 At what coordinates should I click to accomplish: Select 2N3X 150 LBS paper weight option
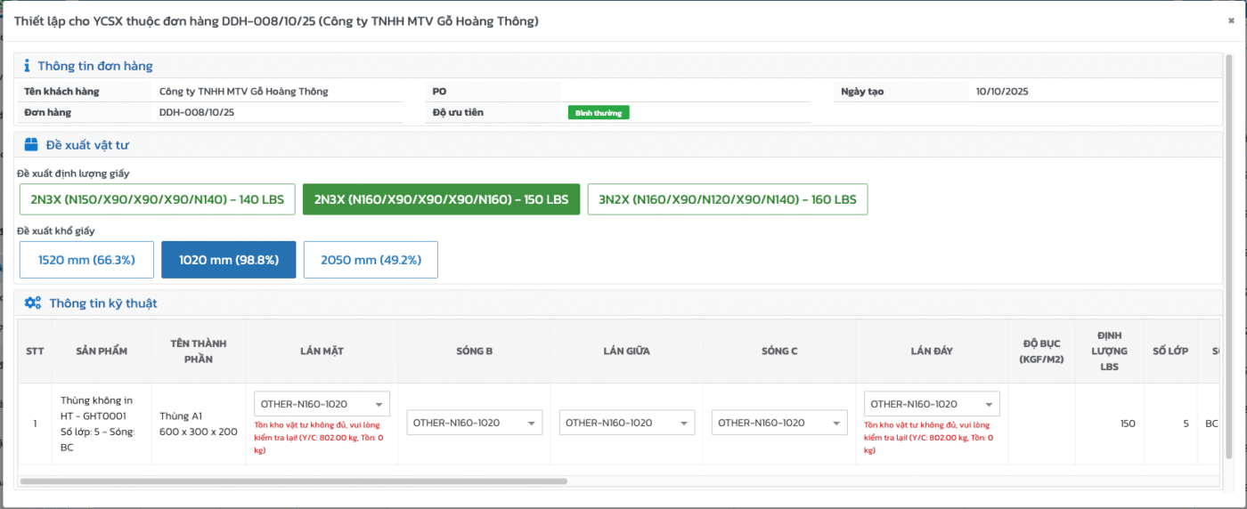pyautogui.click(x=441, y=199)
